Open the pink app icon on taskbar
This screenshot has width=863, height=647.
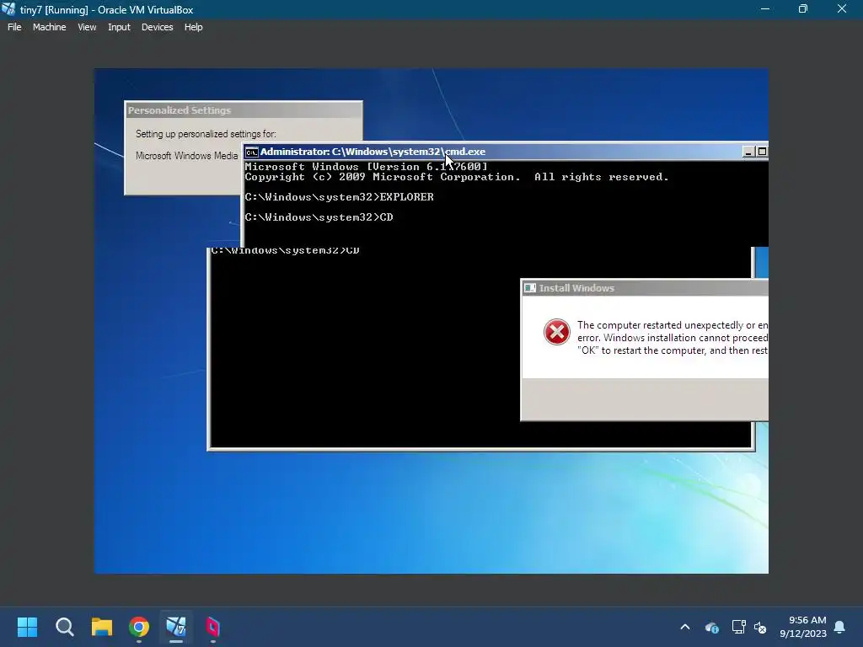pyautogui.click(x=213, y=627)
